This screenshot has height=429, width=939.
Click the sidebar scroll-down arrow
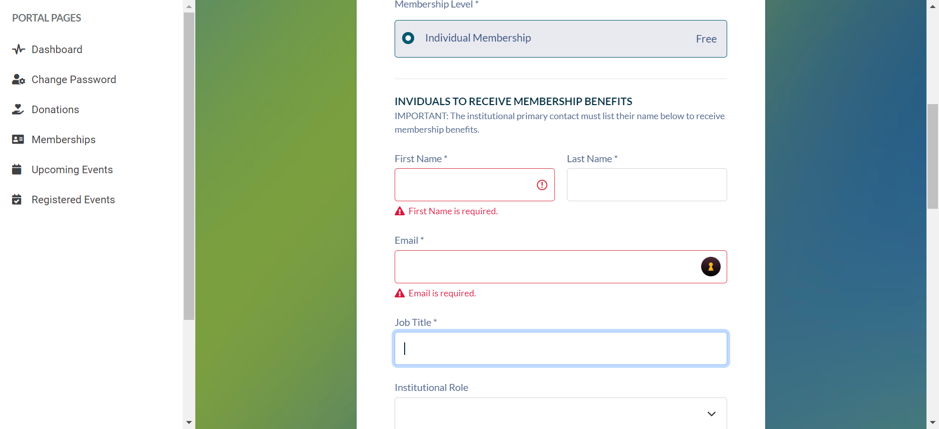point(189,422)
